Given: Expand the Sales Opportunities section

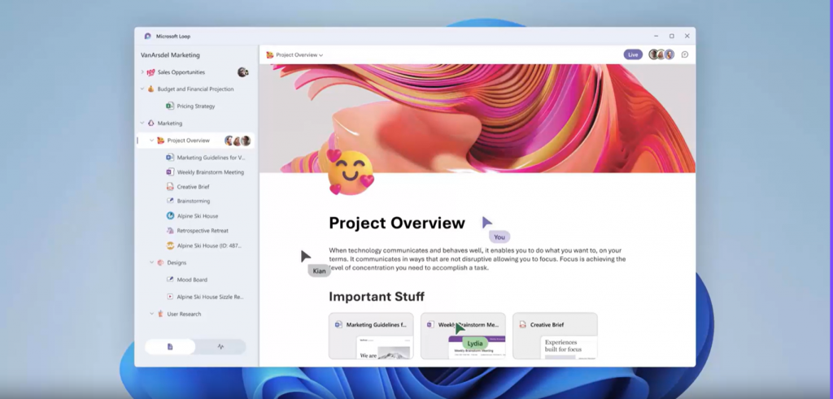Looking at the screenshot, I should tap(142, 72).
